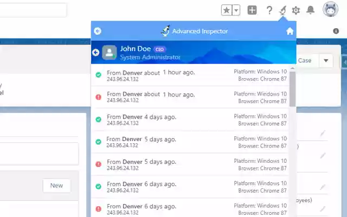Open the user profile avatar
This screenshot has width=347, height=217.
pos(330,9)
